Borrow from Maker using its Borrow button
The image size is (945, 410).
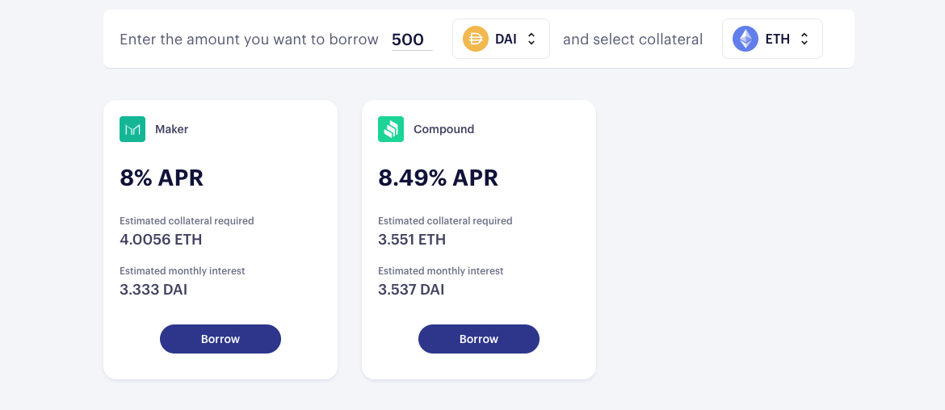click(220, 339)
